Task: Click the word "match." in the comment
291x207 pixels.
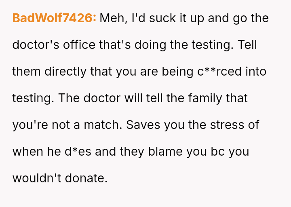Action: (x=103, y=125)
